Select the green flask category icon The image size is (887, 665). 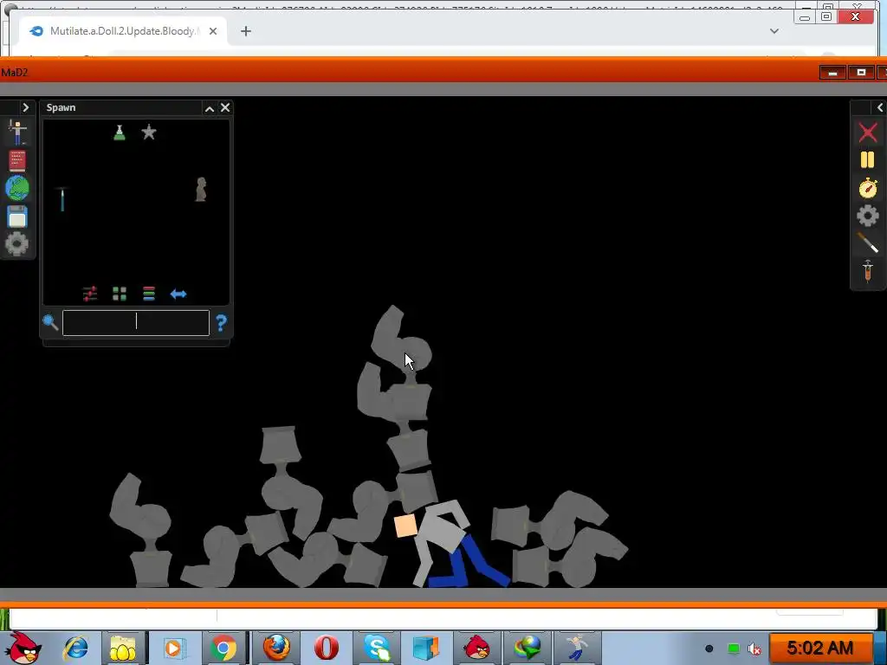(120, 132)
